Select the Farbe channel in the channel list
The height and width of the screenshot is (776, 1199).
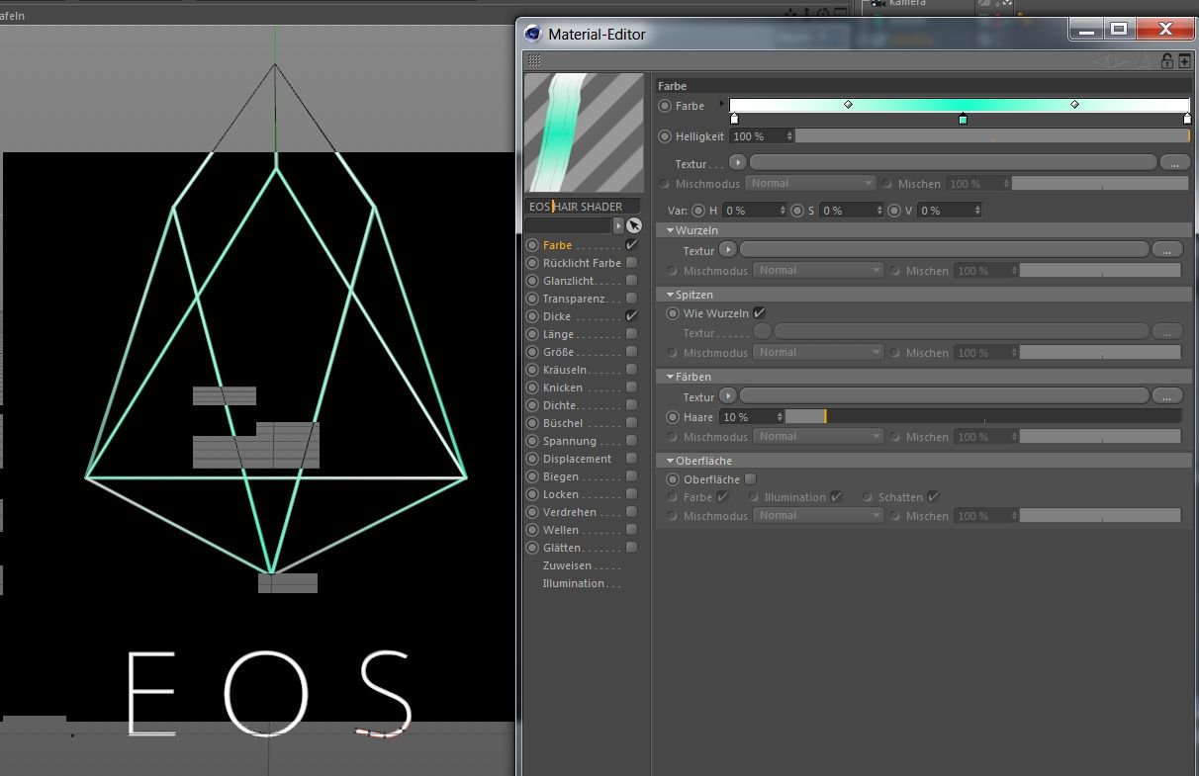[x=558, y=245]
